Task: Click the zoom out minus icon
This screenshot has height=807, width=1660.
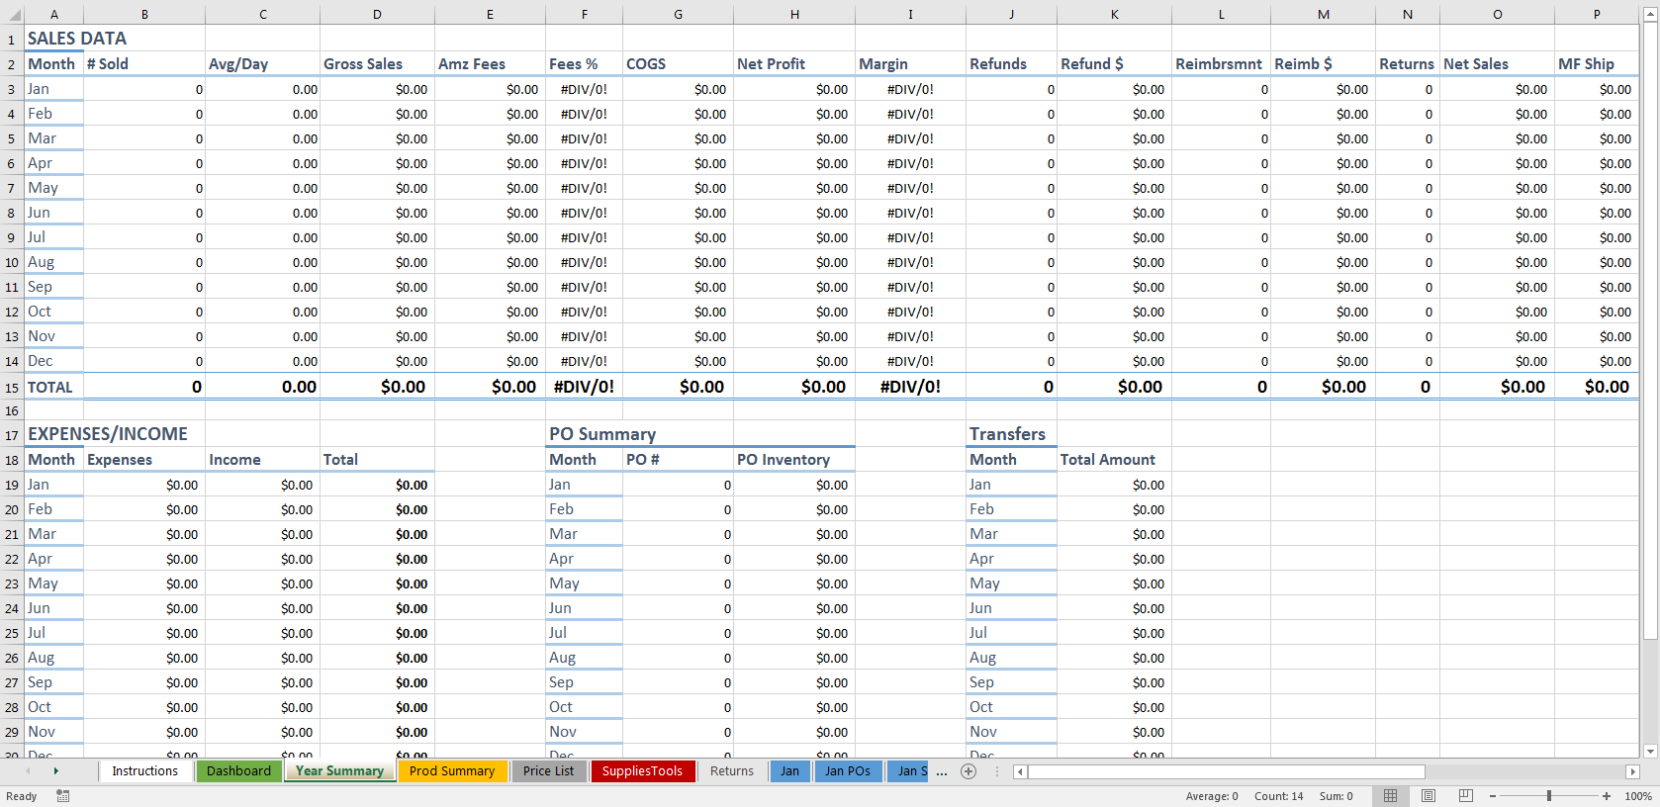Action: click(1493, 796)
